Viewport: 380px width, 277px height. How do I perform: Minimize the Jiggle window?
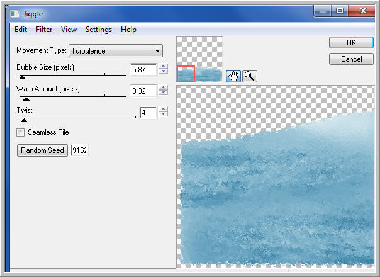(x=323, y=11)
